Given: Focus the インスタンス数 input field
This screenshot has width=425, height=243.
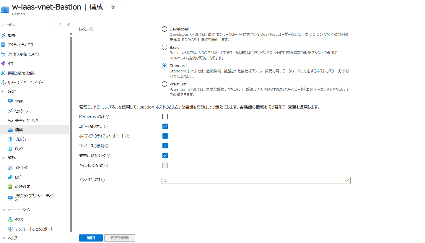Looking at the screenshot, I should point(256,180).
